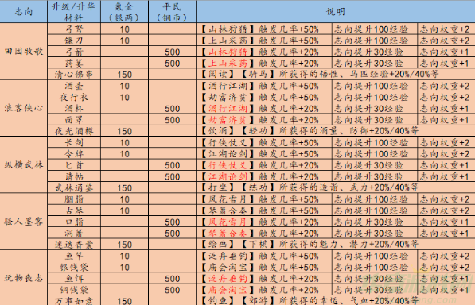The image size is (475, 305).
Task: Click the 升级/升华材料 column header
Action: (x=74, y=11)
